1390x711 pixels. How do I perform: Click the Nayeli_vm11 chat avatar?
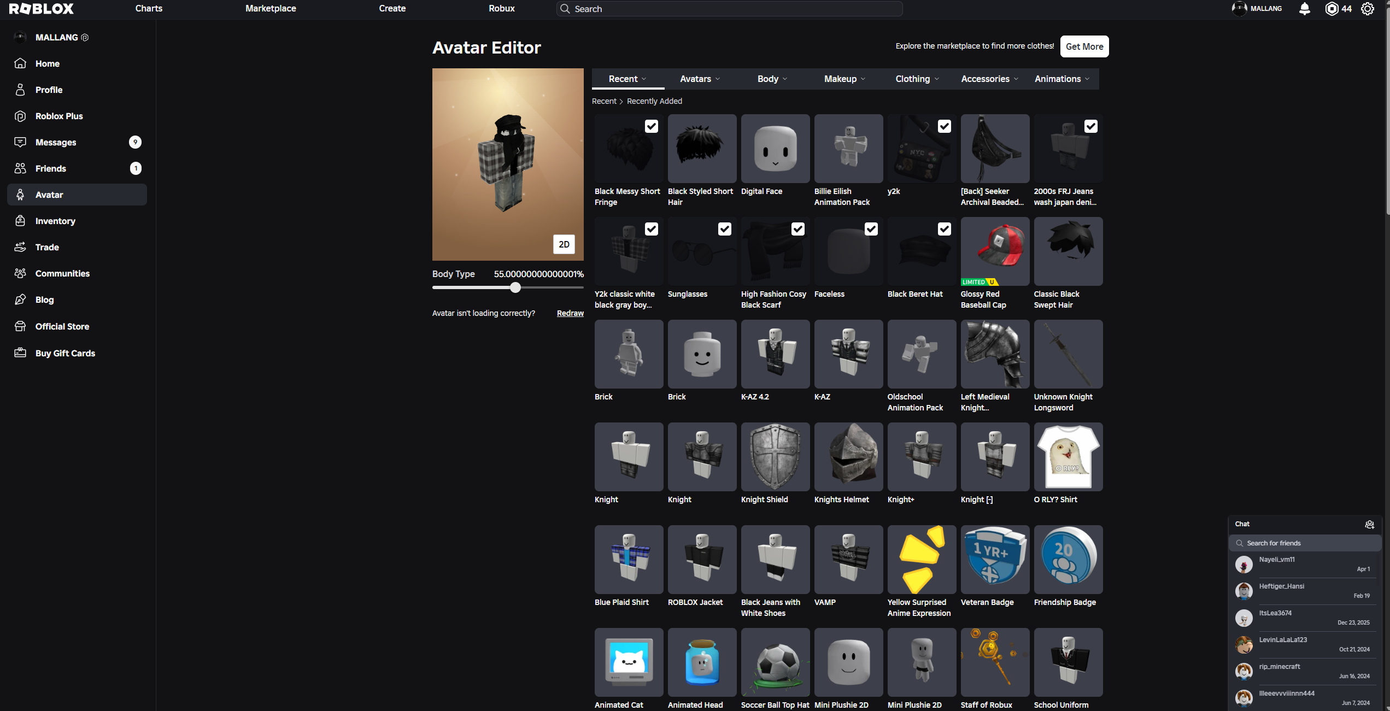click(x=1244, y=565)
